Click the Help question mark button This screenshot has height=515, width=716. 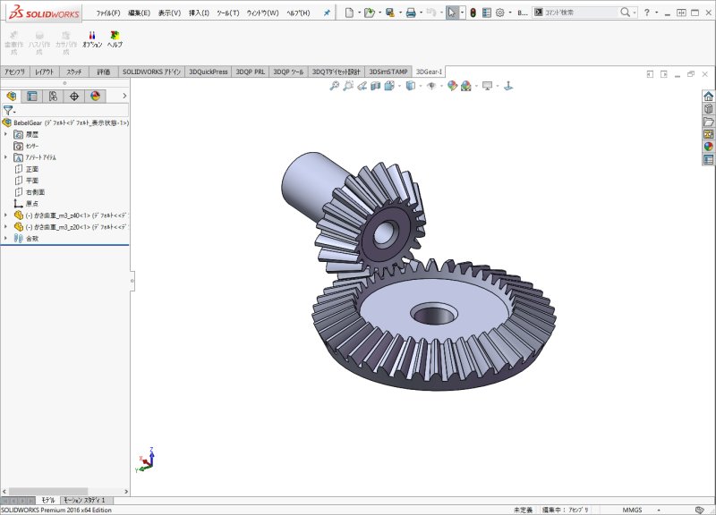646,13
